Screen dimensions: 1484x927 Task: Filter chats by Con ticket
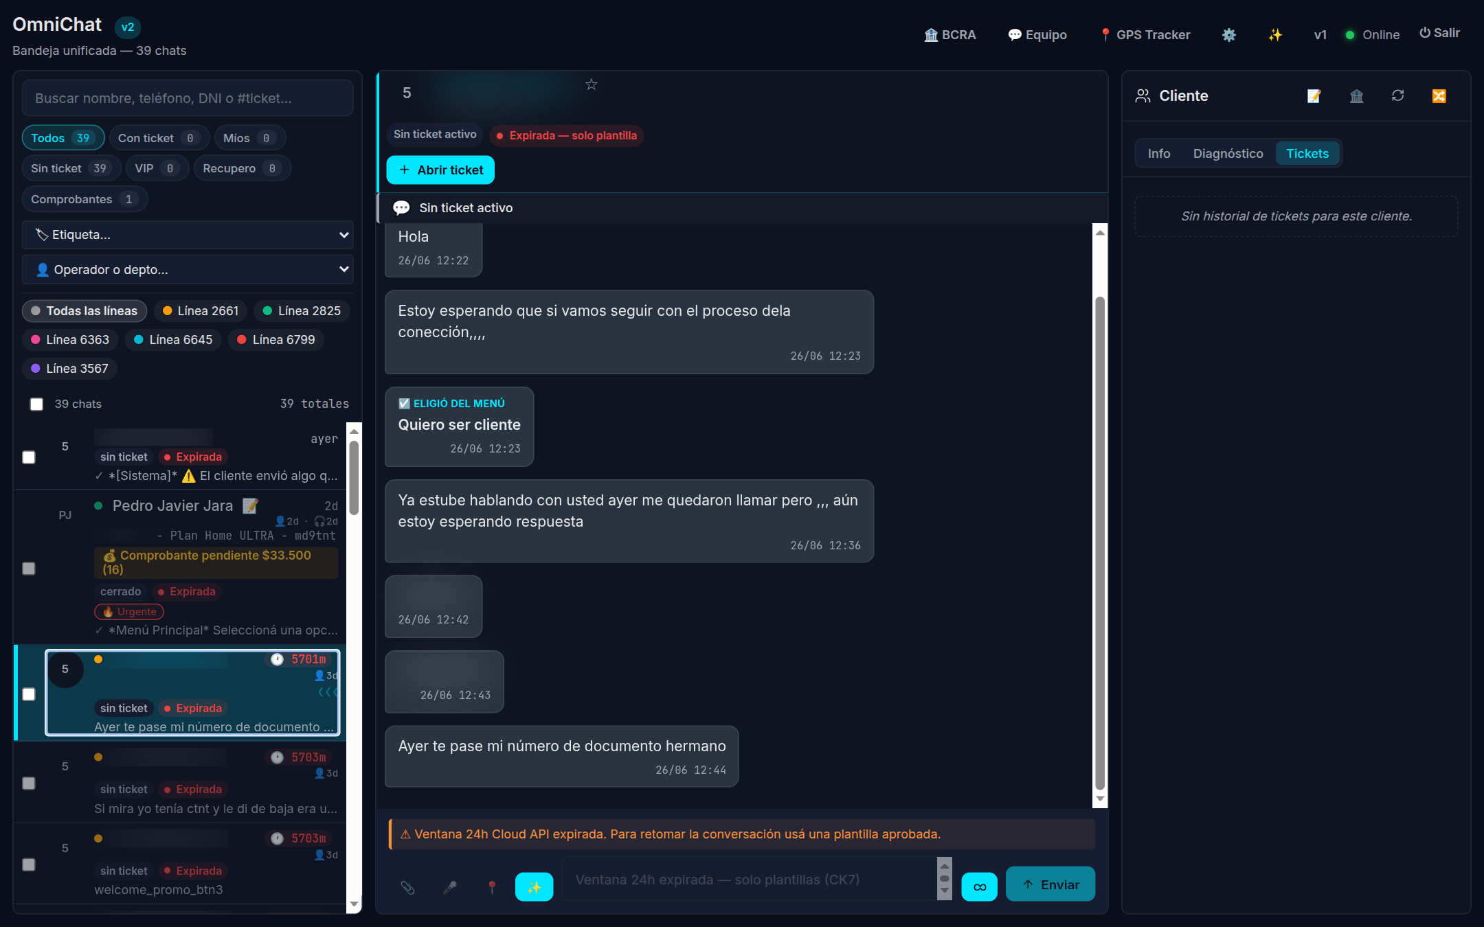[159, 138]
